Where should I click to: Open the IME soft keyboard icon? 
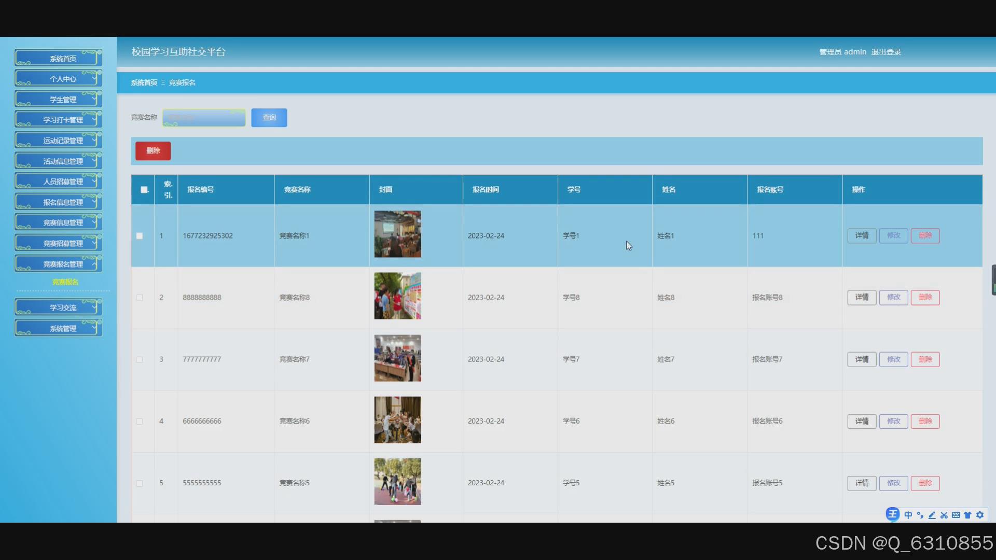point(956,515)
